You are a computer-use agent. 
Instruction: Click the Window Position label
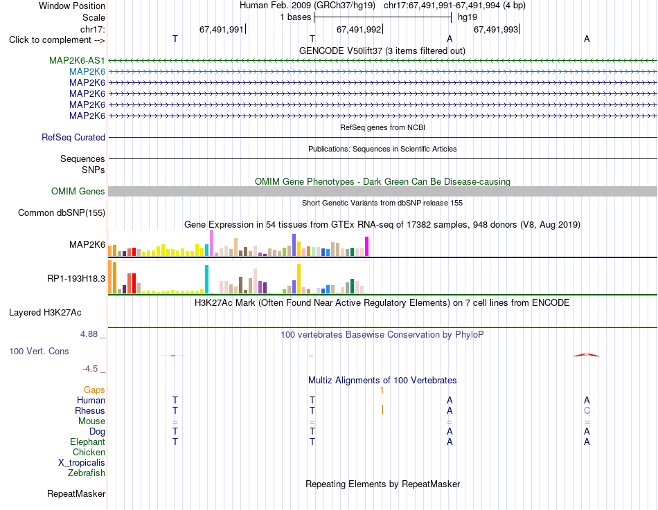72,6
